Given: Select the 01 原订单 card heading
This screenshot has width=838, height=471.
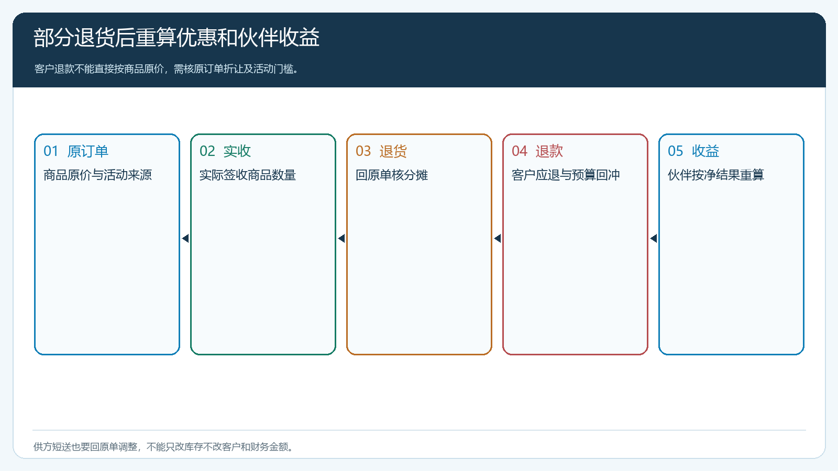Looking at the screenshot, I should click(x=76, y=151).
